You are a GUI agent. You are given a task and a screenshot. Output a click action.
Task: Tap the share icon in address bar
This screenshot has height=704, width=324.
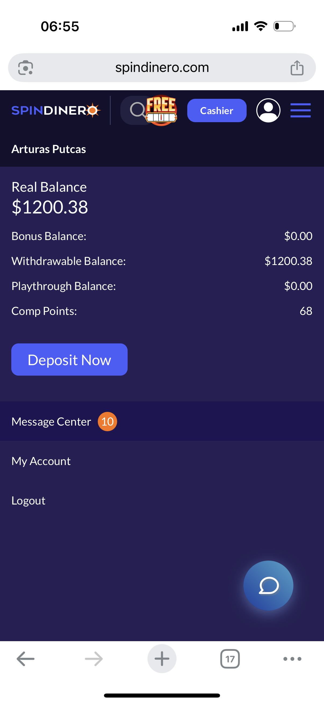click(297, 67)
